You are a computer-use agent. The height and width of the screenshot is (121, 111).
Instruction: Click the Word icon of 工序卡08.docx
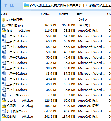pyautogui.click(x=4, y=63)
